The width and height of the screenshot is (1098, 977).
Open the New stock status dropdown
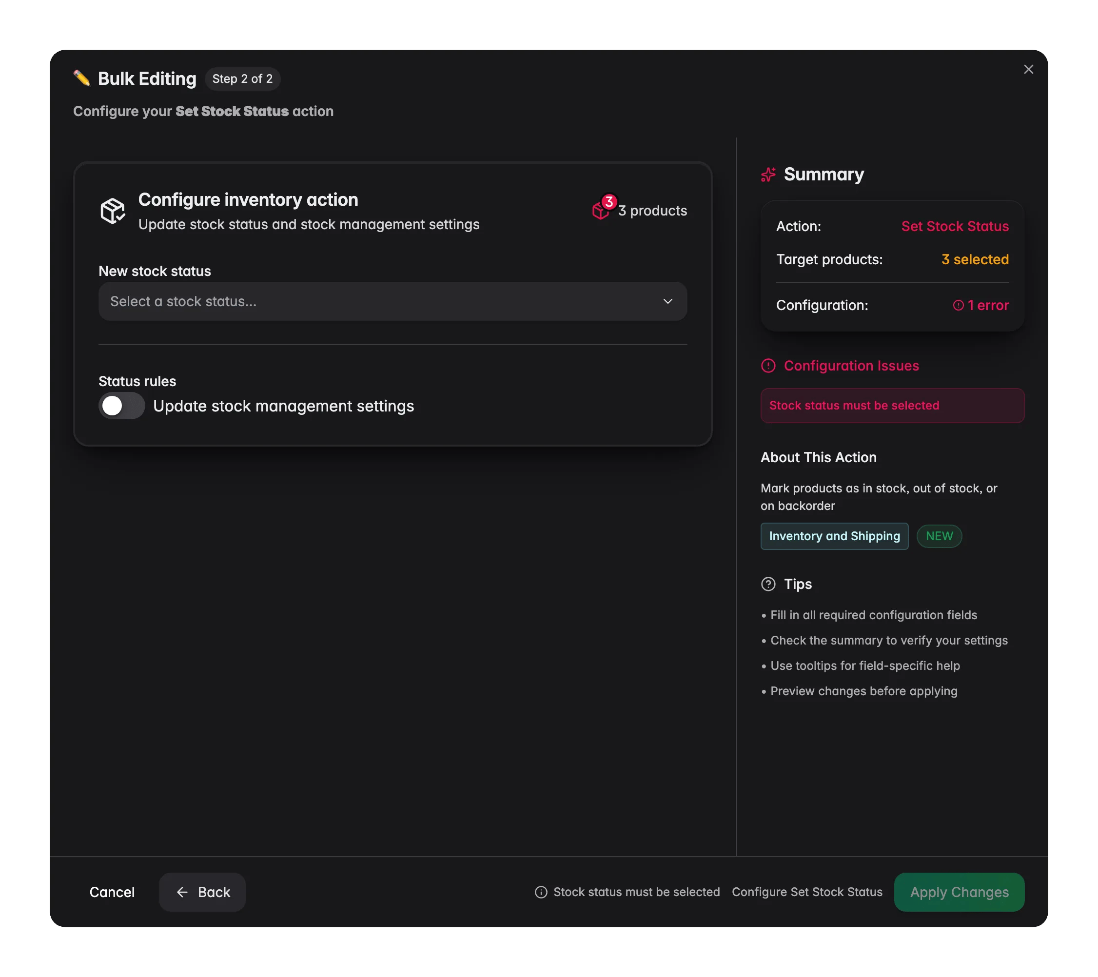point(392,301)
